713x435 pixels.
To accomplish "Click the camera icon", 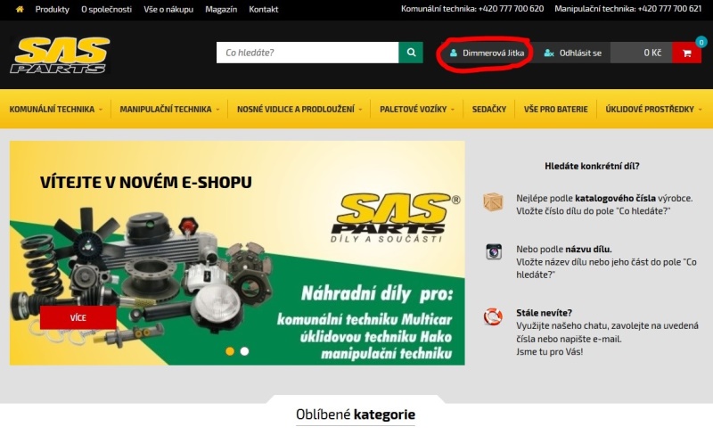I will click(x=494, y=251).
